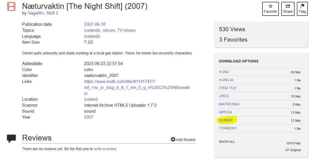
Task: Click the write a review link
Action: [105, 149]
